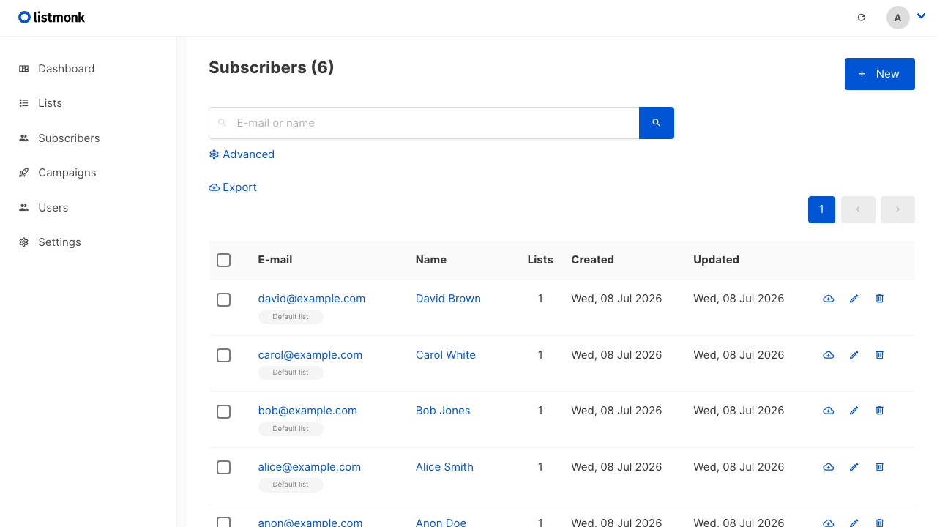Open bob@example.com email link

point(307,411)
